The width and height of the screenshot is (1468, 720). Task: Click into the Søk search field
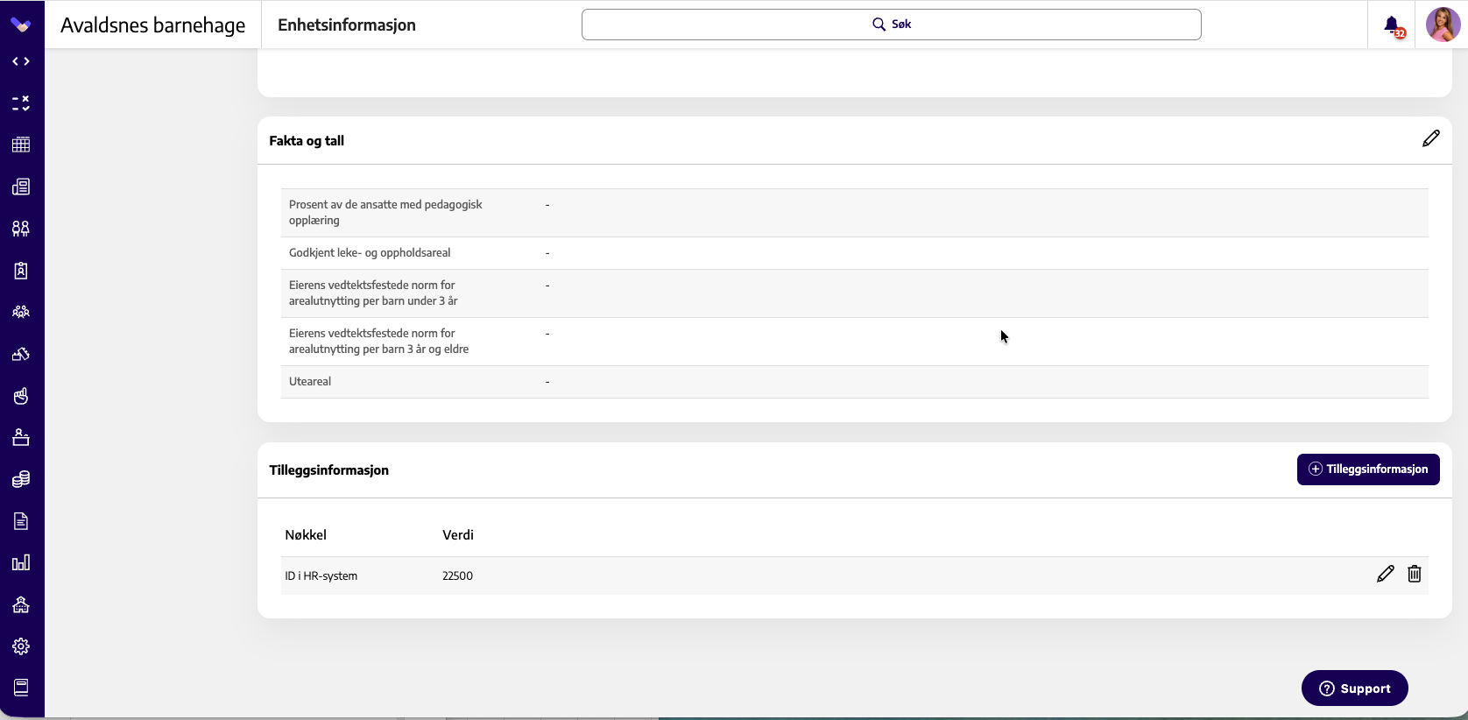(891, 25)
